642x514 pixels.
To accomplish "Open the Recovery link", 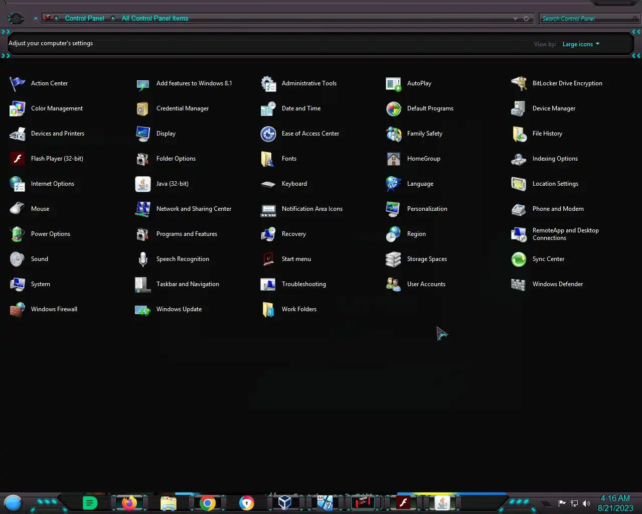I will 294,234.
